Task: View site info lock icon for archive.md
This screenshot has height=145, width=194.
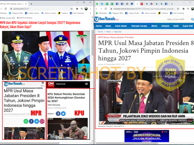Action: point(11,9)
